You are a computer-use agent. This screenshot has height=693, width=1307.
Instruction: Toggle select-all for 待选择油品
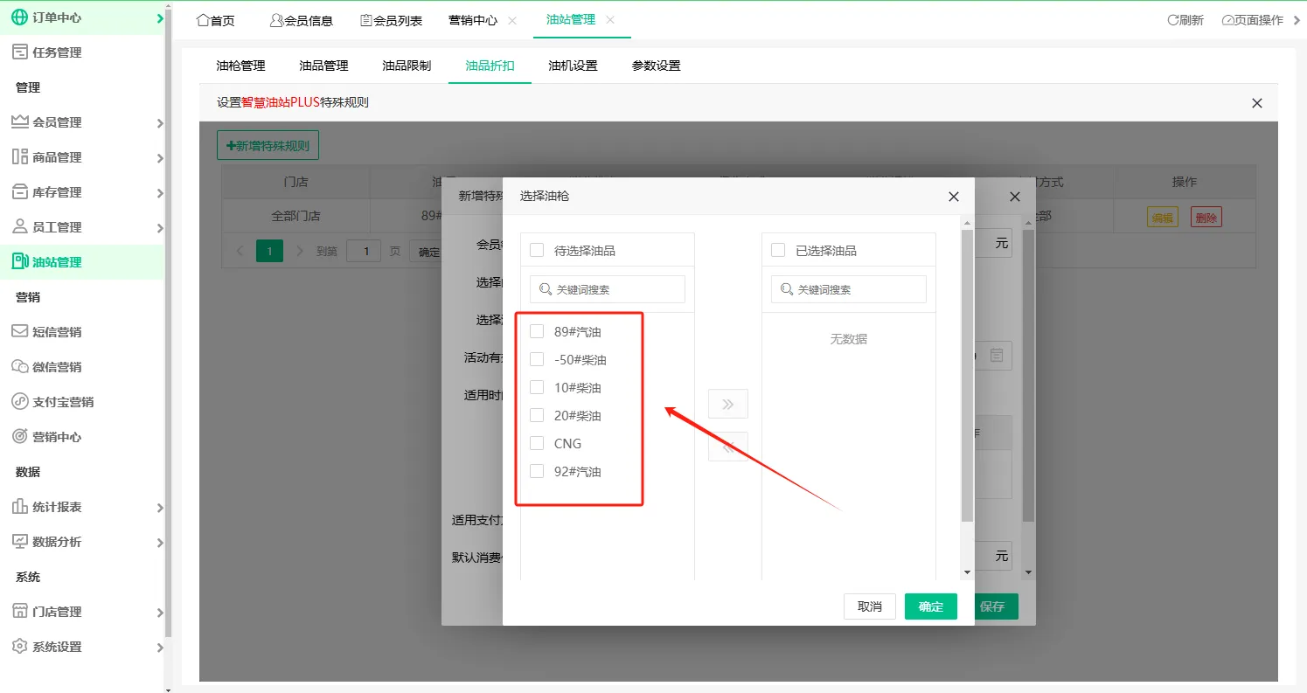[x=537, y=250]
